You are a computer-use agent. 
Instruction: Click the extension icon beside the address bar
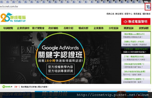tap(148, 7)
